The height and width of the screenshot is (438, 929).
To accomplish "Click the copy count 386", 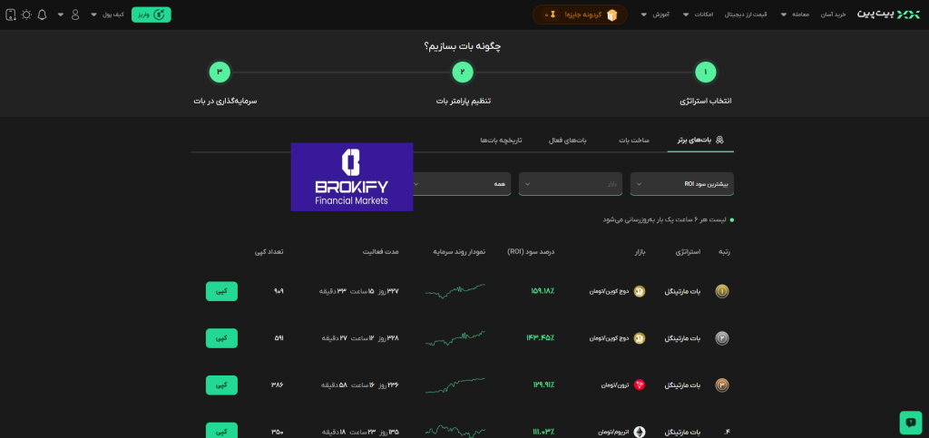I will [278, 384].
